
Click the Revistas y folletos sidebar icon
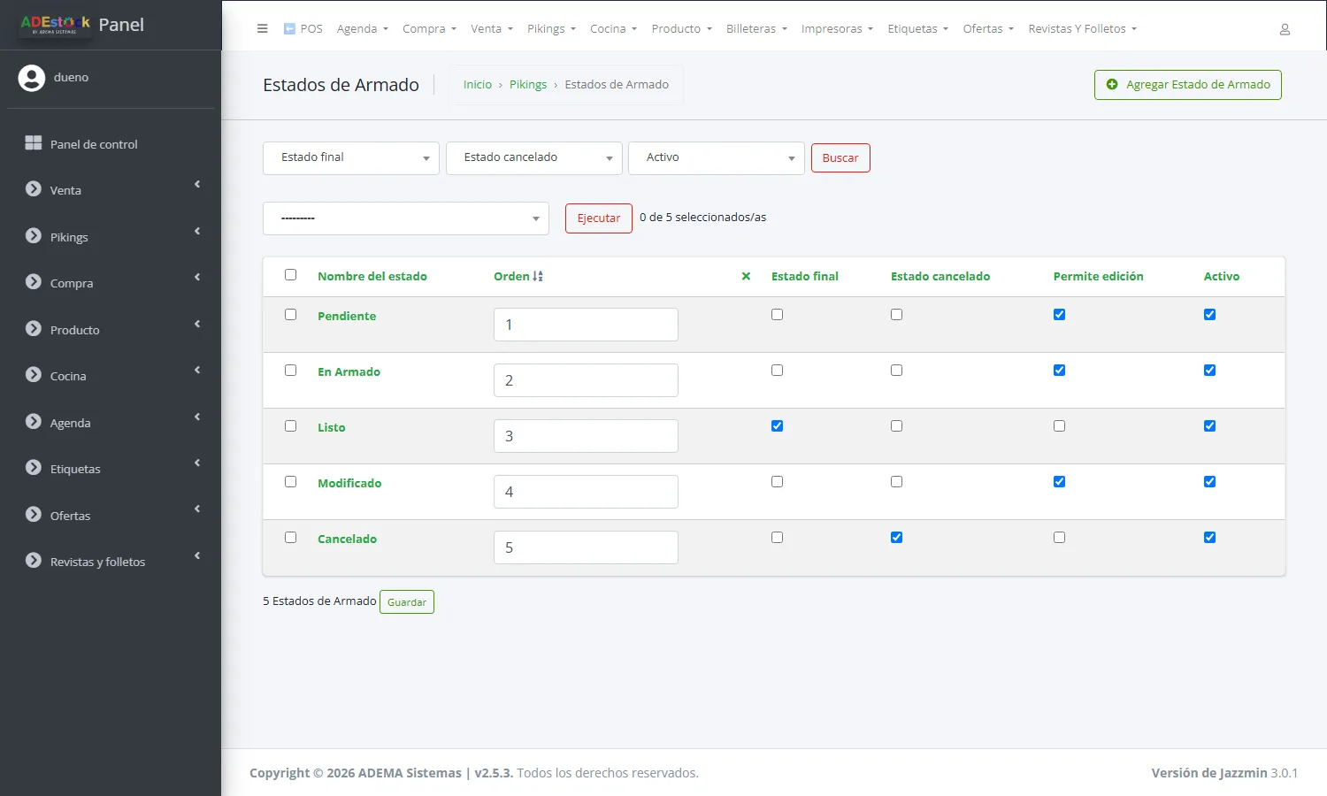34,561
